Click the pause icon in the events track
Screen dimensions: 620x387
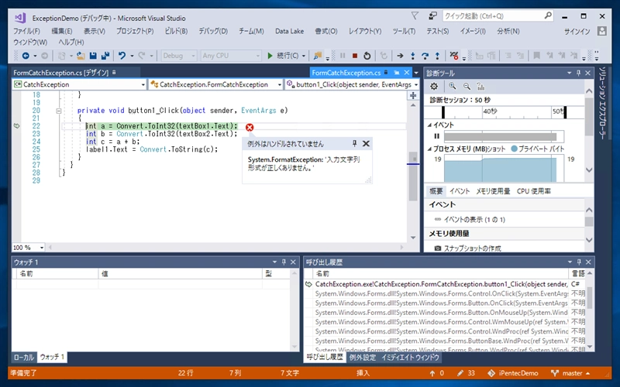coord(436,136)
